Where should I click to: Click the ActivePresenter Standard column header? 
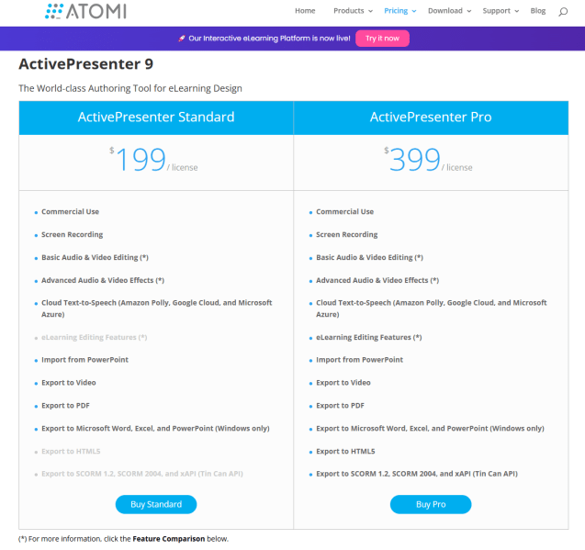[156, 118]
